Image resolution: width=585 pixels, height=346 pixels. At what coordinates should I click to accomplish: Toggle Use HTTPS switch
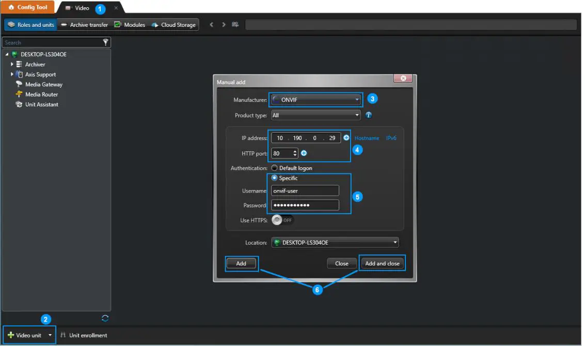click(282, 220)
